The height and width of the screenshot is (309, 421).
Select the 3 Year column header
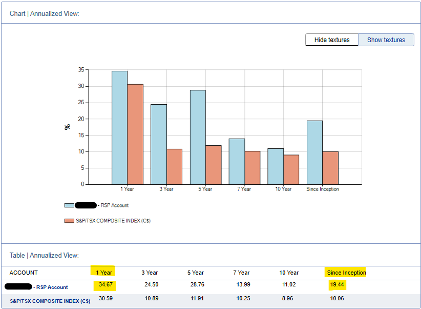150,273
